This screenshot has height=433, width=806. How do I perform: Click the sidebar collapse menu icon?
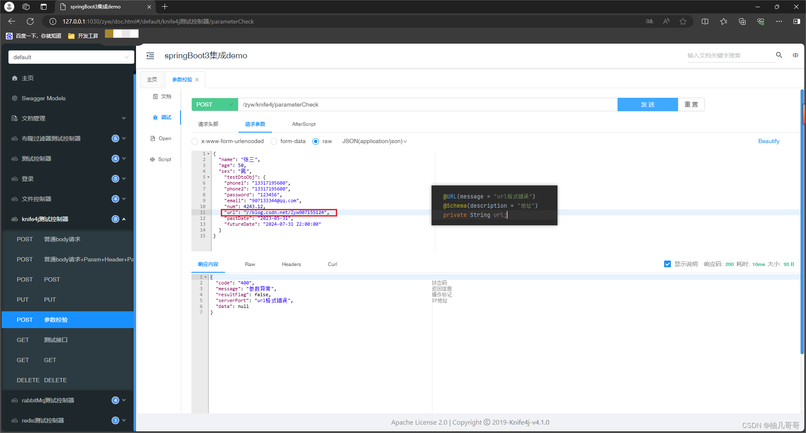coord(150,56)
